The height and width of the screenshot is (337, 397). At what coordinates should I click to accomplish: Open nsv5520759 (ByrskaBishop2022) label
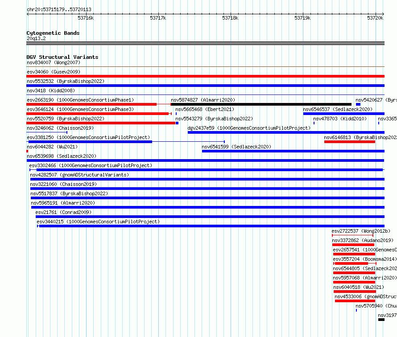[66, 119]
